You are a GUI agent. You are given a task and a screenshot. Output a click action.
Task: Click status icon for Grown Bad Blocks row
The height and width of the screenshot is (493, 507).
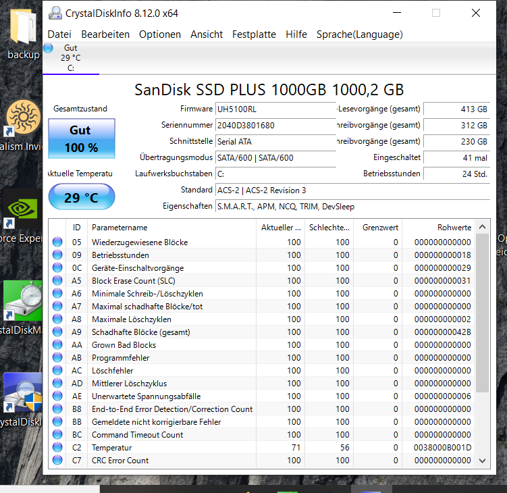[57, 345]
